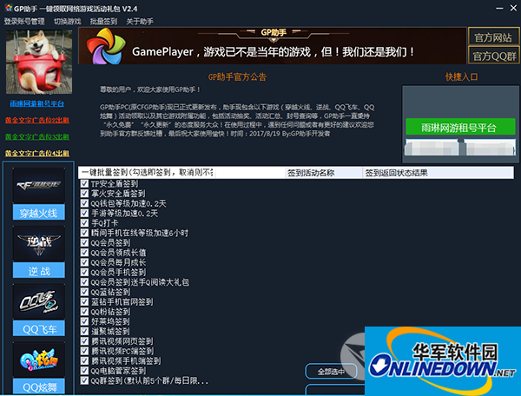This screenshot has height=396, width=521.
Task: Toggle the QQ群签到 checkbox
Action: click(x=84, y=380)
